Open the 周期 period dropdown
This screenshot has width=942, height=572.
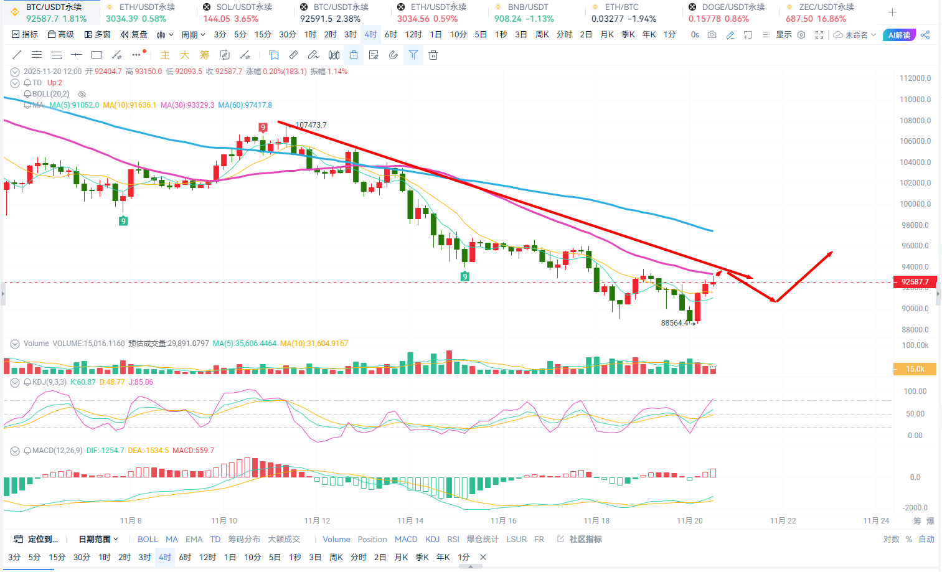(x=193, y=35)
